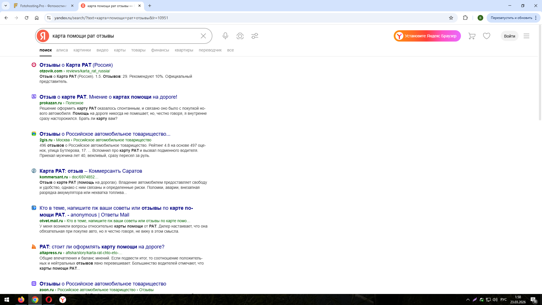Switch to the 'переводчик' tab
The width and height of the screenshot is (542, 305).
[x=210, y=50]
